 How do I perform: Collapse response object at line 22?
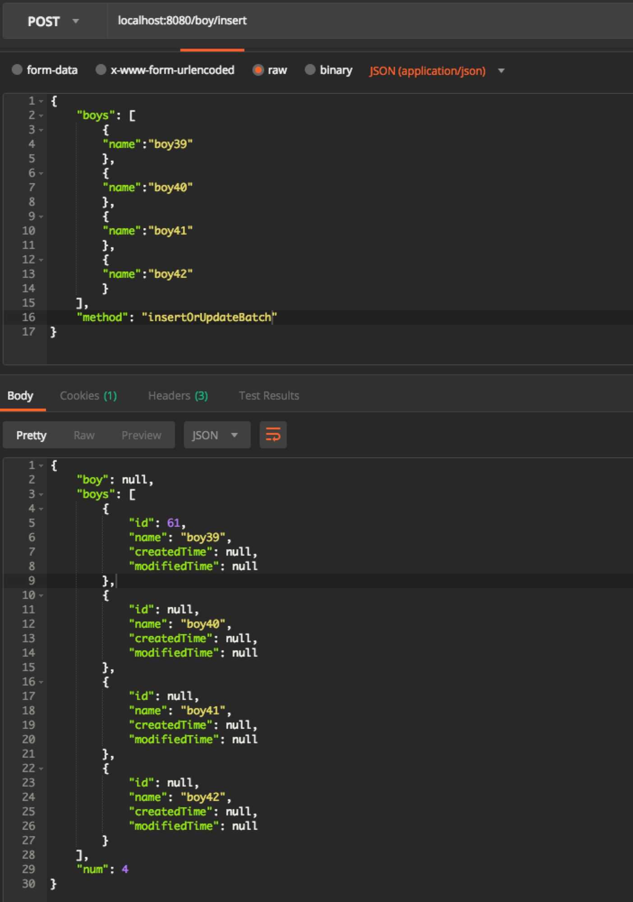click(41, 769)
